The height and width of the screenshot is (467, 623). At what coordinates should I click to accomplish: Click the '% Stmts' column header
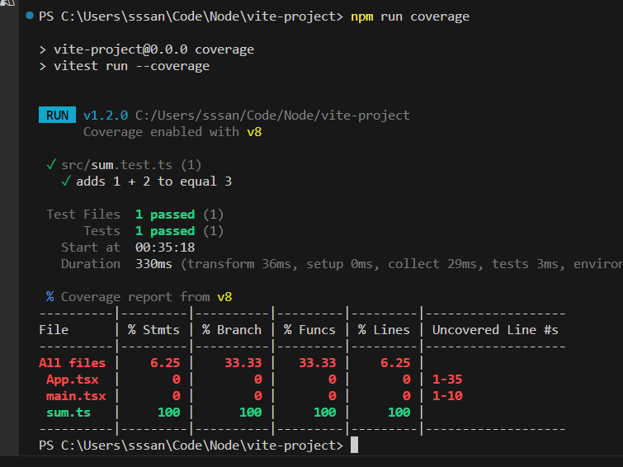coord(153,330)
